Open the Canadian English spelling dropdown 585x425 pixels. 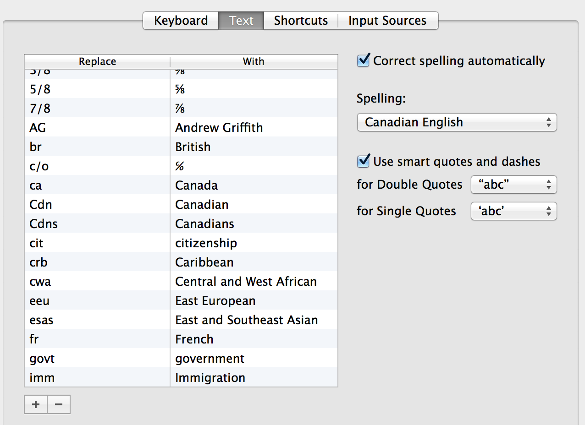[x=456, y=122]
